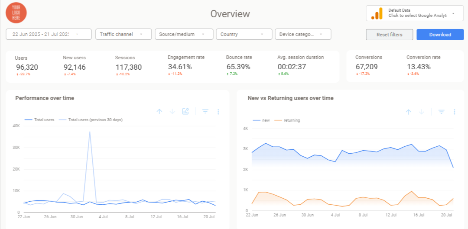Toggle 'Total users (previous 30 days)' legend series
Screen dimensions: 468x229
pyautogui.click(x=91, y=120)
